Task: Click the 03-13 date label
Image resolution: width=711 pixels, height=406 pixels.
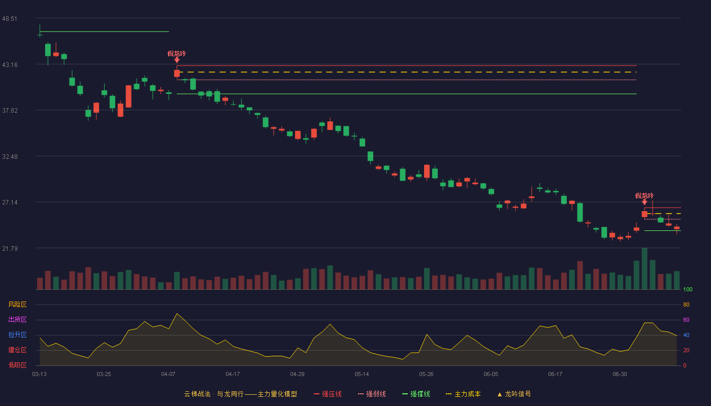Action: 39,374
